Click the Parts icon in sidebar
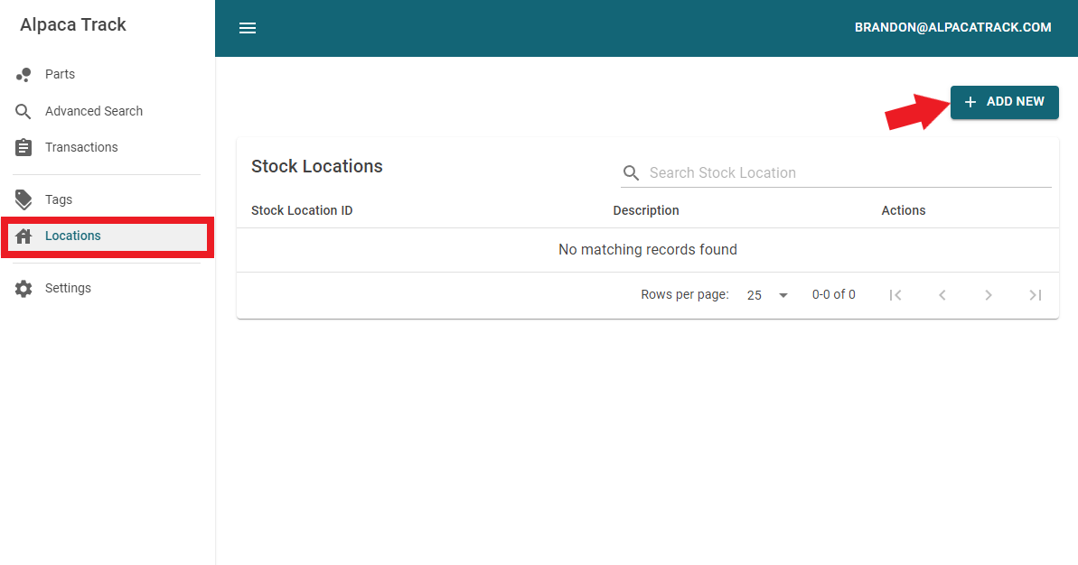The image size is (1078, 565). 24,75
